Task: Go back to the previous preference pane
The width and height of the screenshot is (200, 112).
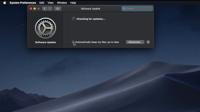Action: 45,9
